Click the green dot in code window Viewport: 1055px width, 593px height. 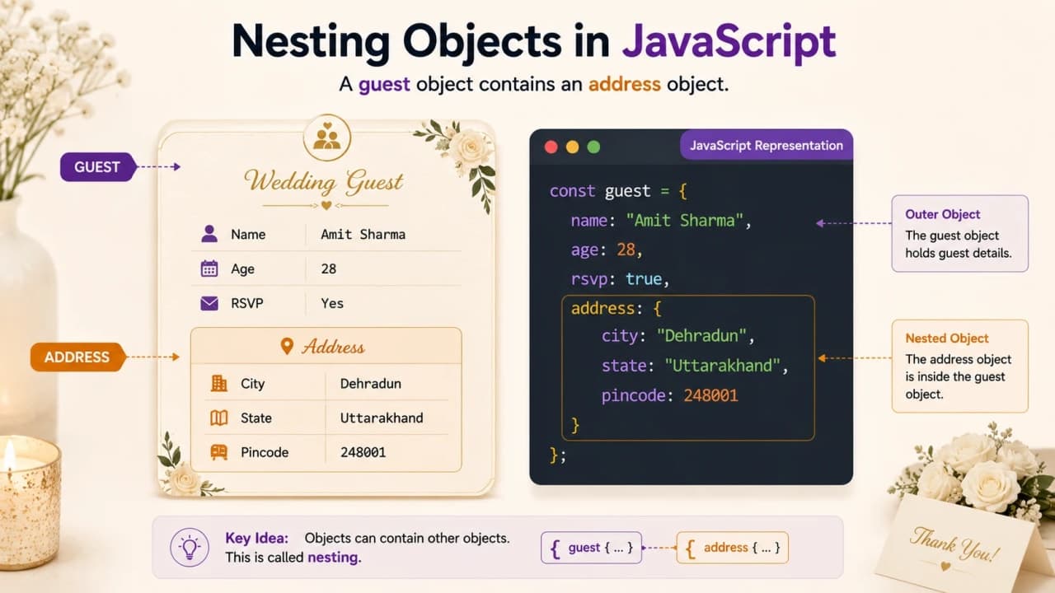(x=593, y=147)
